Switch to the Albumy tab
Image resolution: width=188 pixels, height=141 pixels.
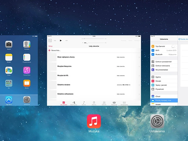point(94,103)
